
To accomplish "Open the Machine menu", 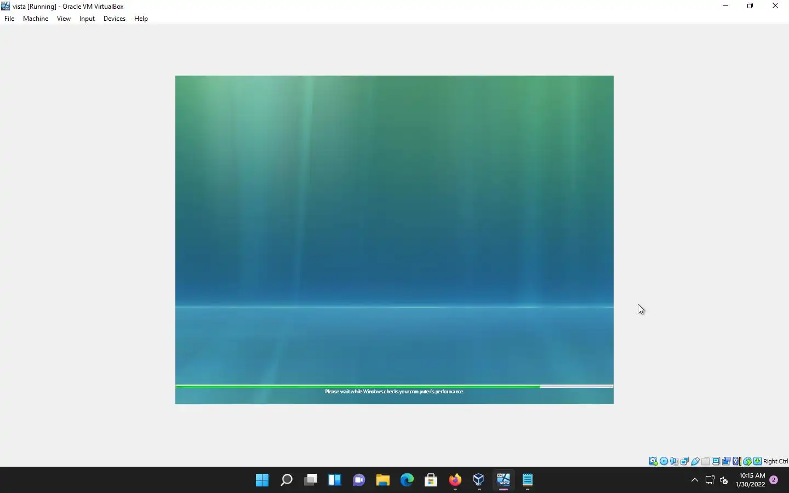I will click(36, 19).
